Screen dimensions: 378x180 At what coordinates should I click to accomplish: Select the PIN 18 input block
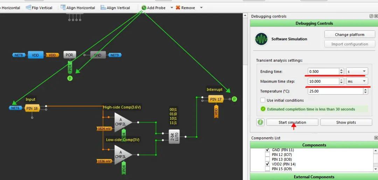32,108
